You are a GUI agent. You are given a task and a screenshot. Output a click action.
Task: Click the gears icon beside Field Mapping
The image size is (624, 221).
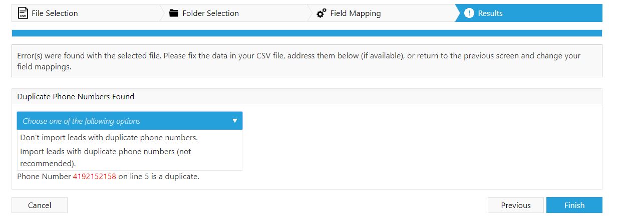322,13
